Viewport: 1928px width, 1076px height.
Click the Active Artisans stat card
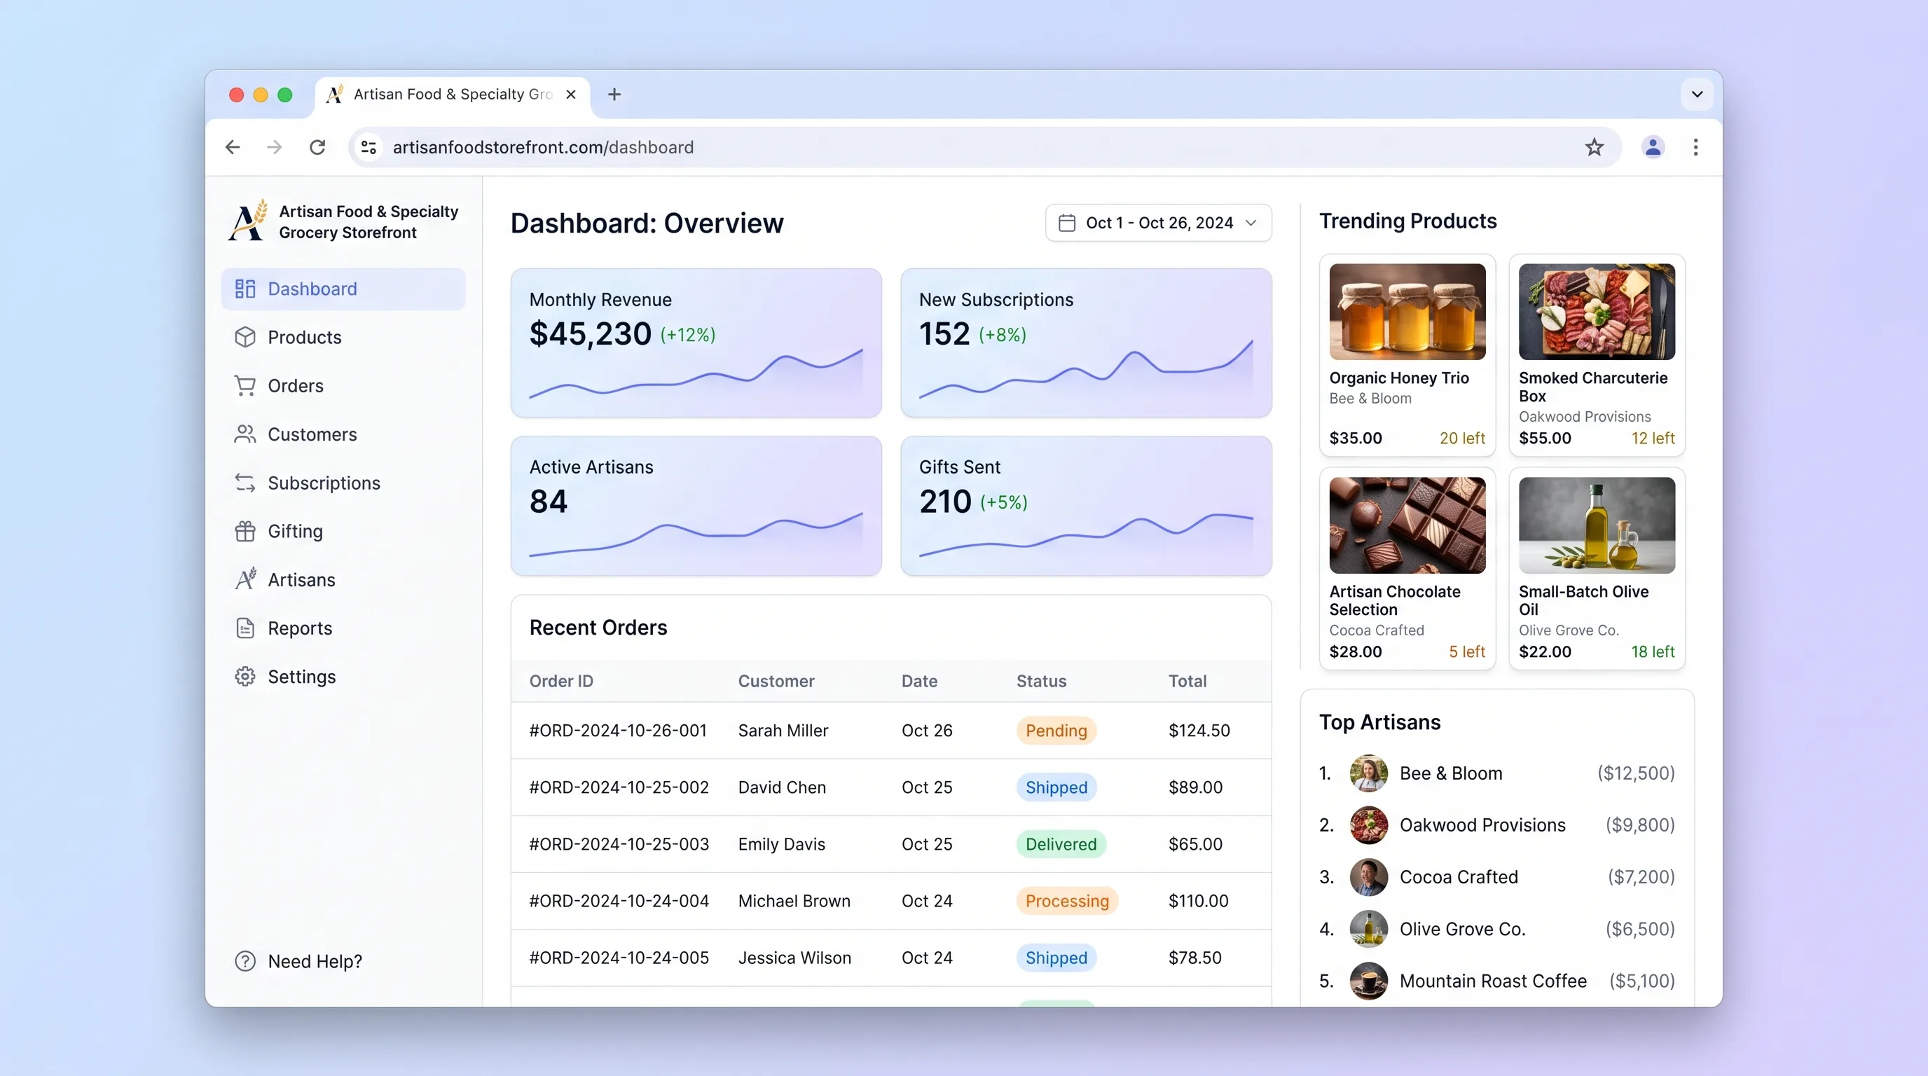pyautogui.click(x=696, y=506)
